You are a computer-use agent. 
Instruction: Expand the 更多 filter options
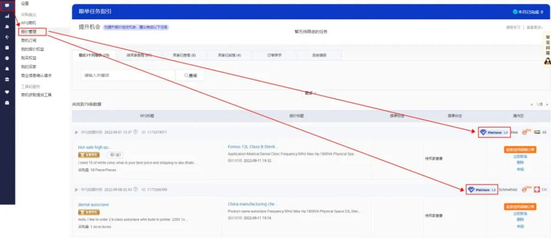click(310, 93)
